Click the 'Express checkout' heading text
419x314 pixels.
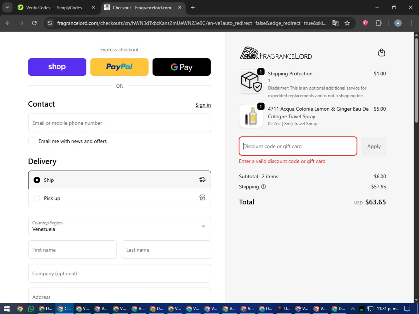click(119, 50)
